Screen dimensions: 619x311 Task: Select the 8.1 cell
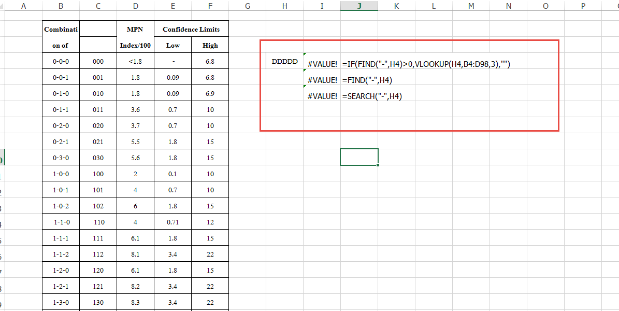pyautogui.click(x=135, y=254)
